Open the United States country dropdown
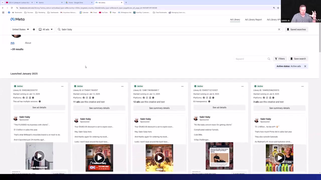The width and height of the screenshot is (321, 180). [21, 29]
